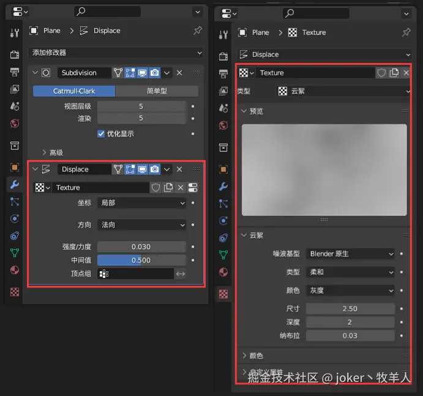Open 噪波基型 dropdown Blender 原生
Viewport: 423px width, 396px height.
pyautogui.click(x=350, y=254)
